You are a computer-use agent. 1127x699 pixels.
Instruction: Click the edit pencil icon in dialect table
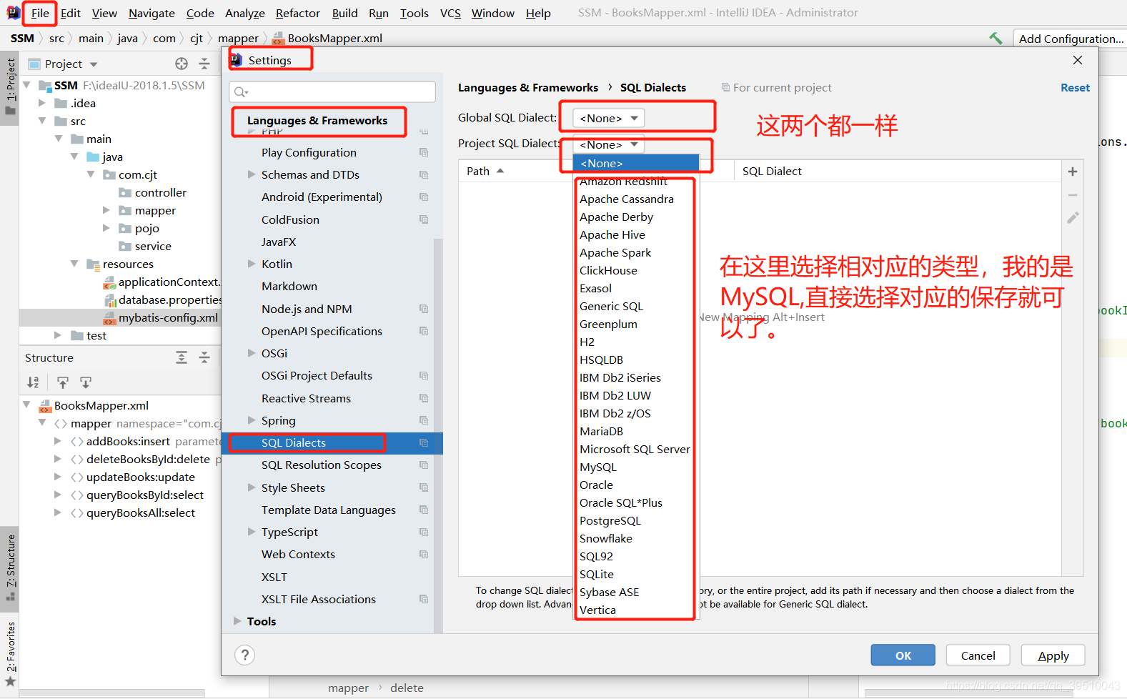click(x=1073, y=218)
